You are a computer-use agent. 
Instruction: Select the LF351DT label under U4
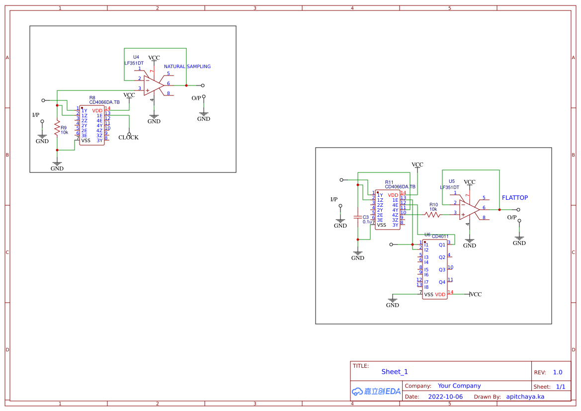tap(134, 64)
